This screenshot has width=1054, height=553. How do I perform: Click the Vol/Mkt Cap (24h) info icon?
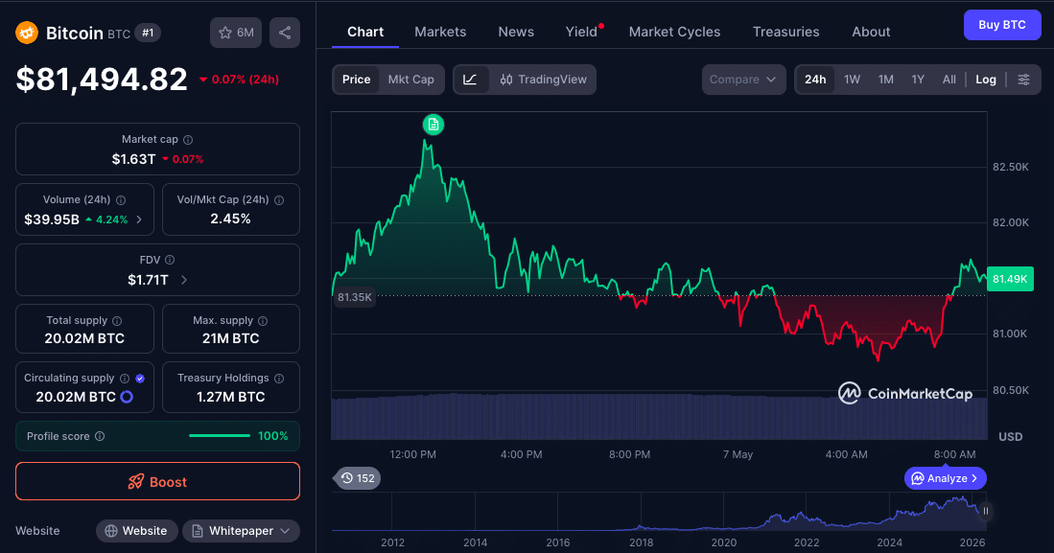pos(279,200)
